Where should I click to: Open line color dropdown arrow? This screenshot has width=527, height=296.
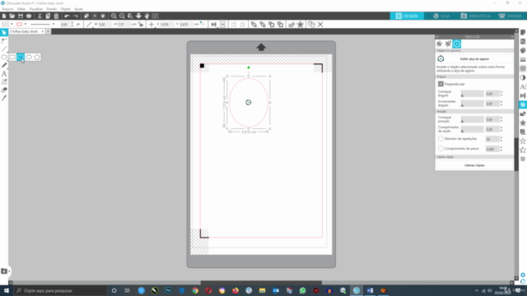pyautogui.click(x=26, y=24)
